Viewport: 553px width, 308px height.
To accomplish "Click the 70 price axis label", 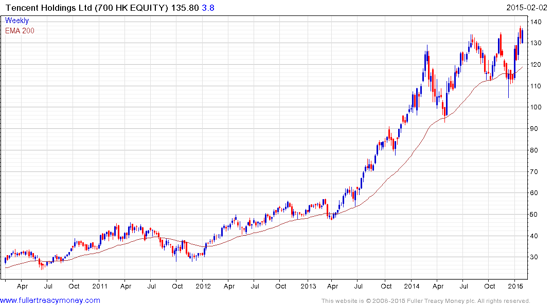I will (533, 172).
